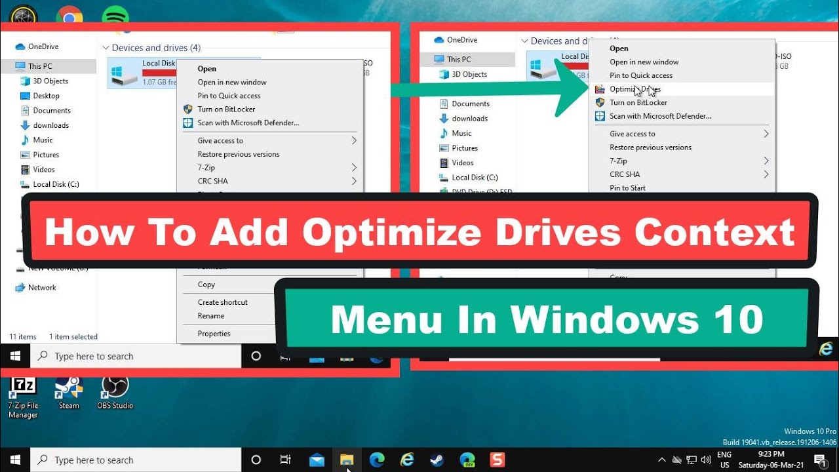Image resolution: width=839 pixels, height=472 pixels.
Task: Open File Explorer from the bottom taskbar
Action: 347,460
